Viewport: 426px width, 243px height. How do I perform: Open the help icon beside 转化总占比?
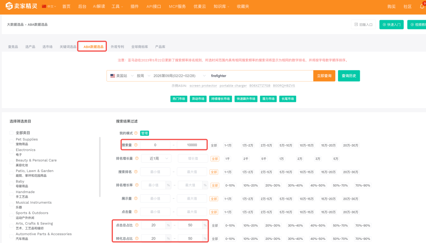click(136, 238)
